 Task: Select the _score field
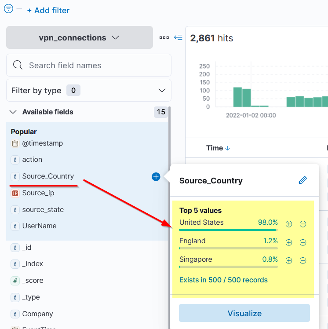point(33,280)
